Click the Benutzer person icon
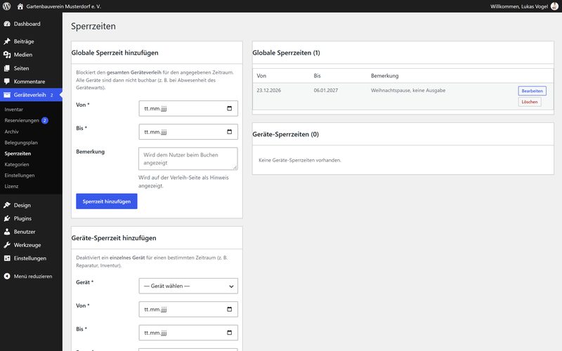Viewport: 562px width, 351px height. click(7, 232)
